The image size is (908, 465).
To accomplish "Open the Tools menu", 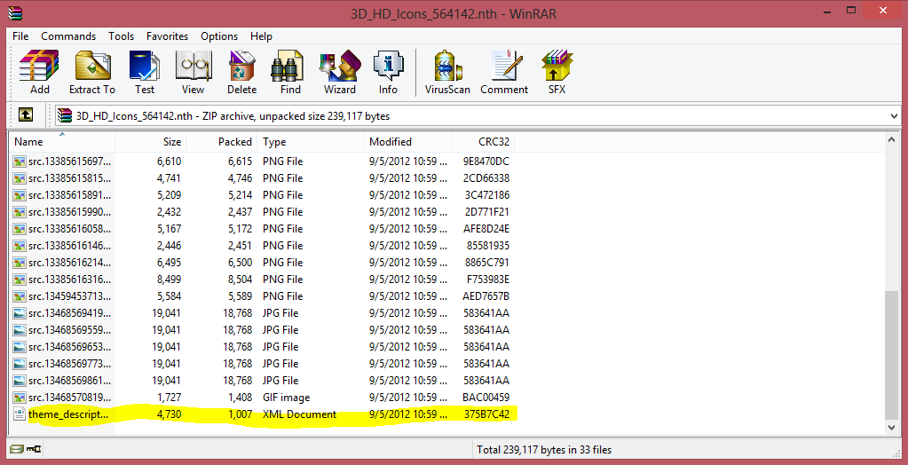I will 121,35.
